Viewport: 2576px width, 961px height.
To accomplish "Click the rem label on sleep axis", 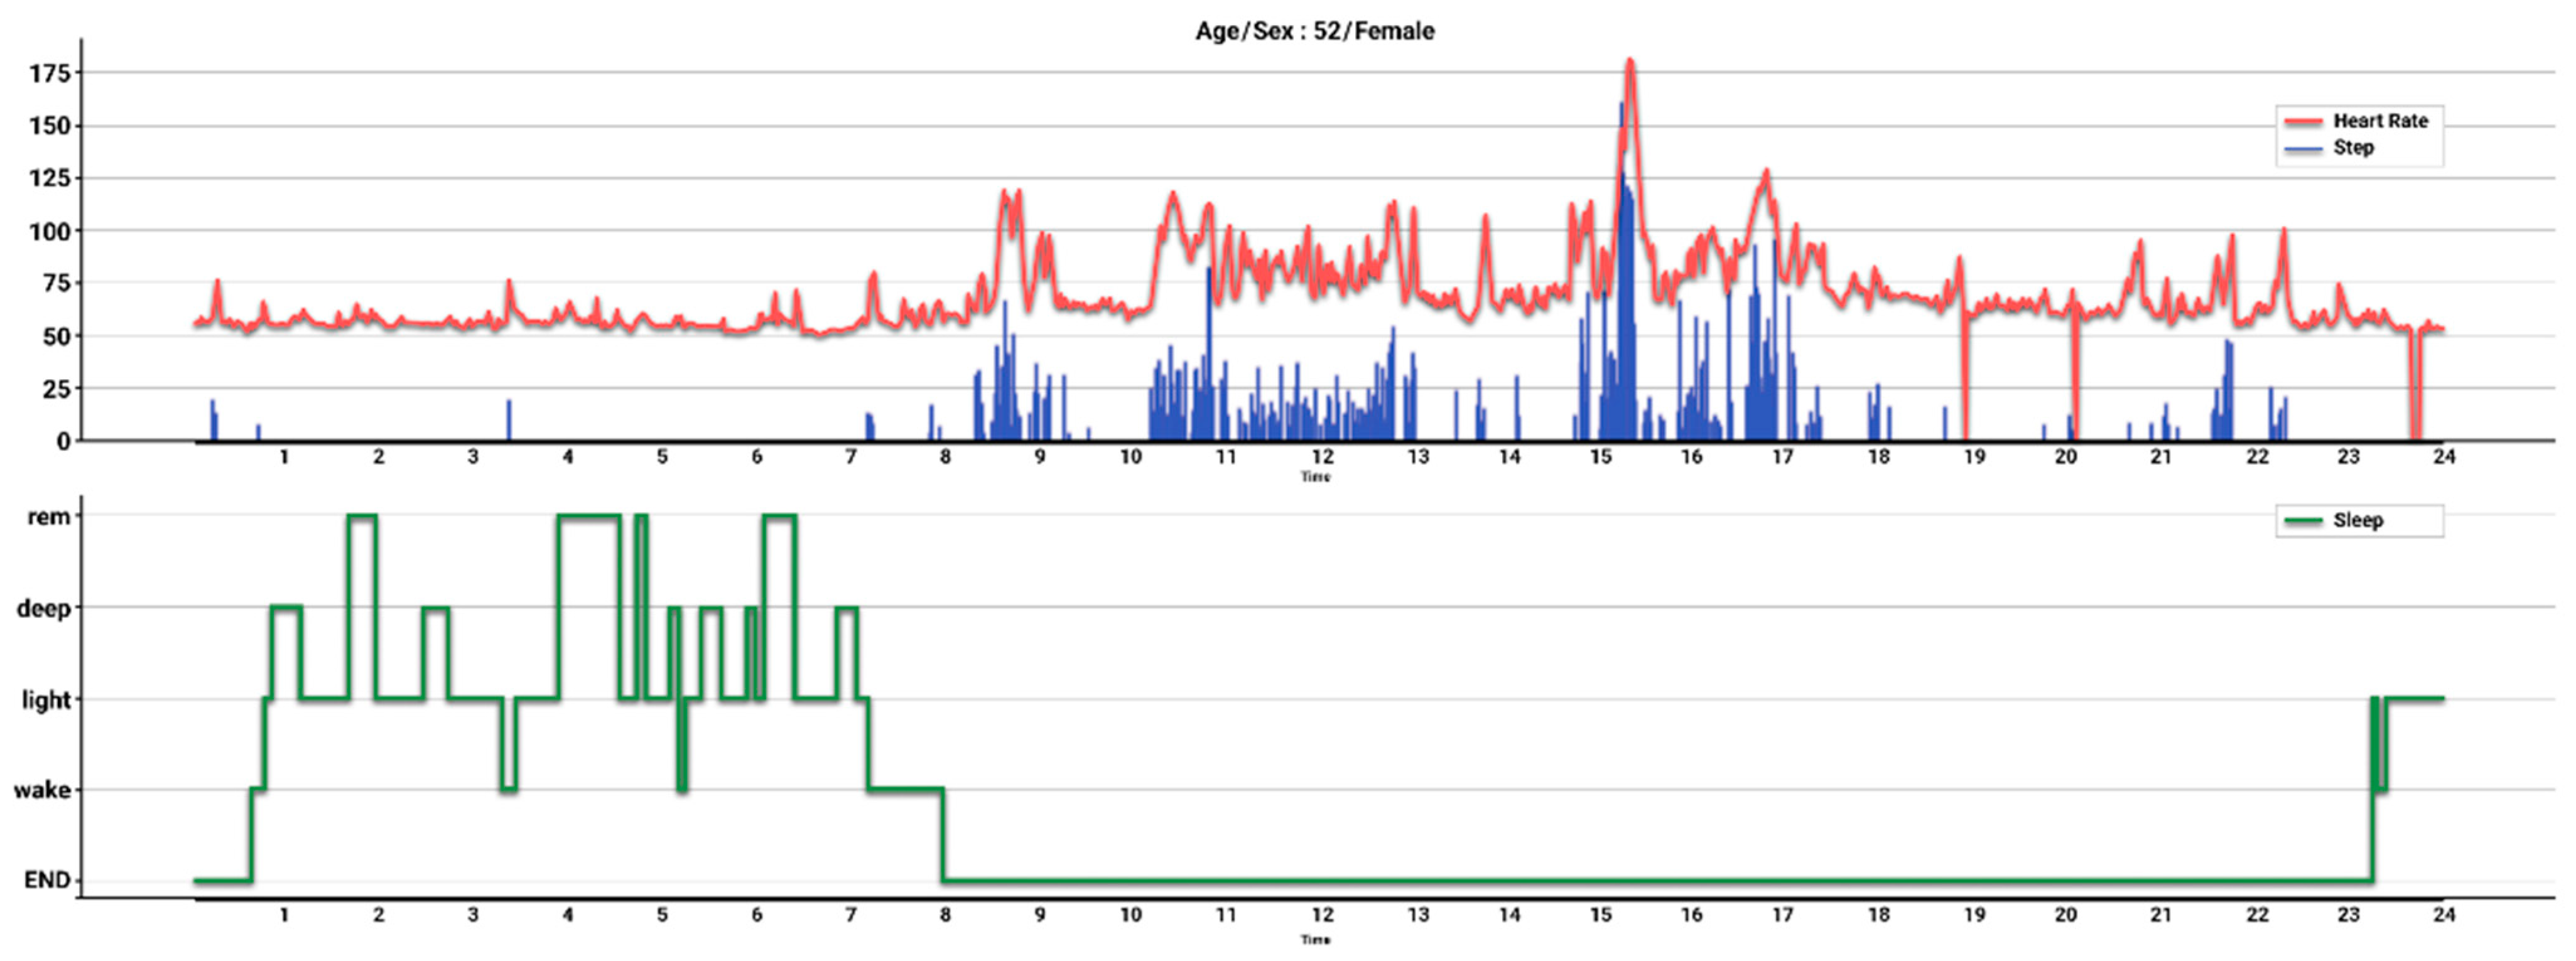I will pyautogui.click(x=48, y=517).
